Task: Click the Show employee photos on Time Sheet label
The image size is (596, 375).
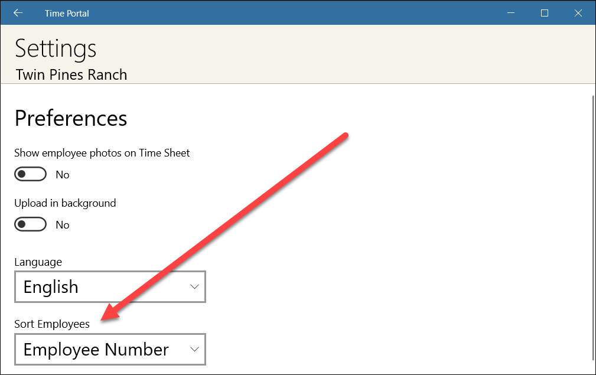Action: [102, 153]
